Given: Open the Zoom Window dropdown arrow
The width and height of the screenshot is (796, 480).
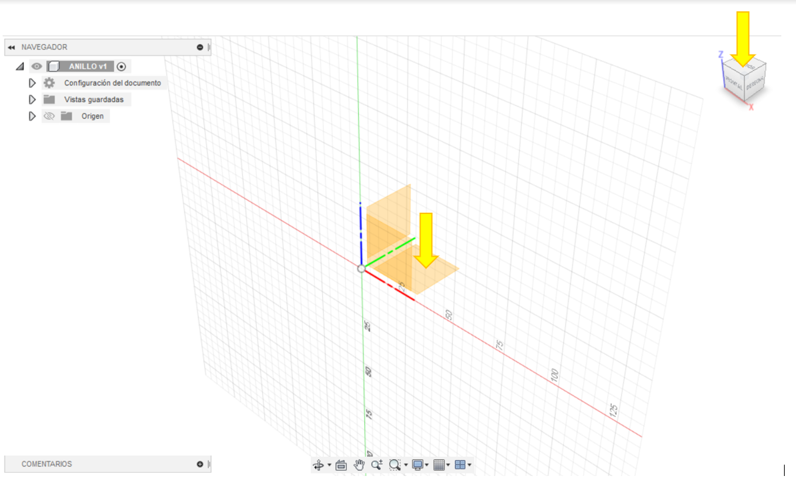Looking at the screenshot, I should click(x=406, y=465).
